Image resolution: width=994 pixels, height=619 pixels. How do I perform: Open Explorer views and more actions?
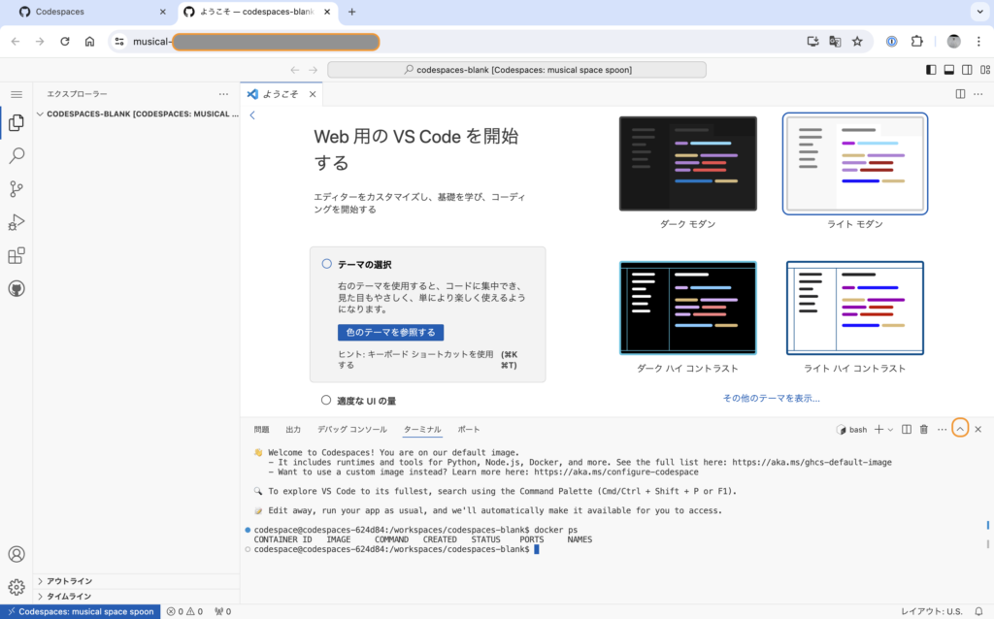click(x=223, y=94)
